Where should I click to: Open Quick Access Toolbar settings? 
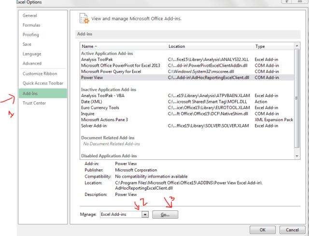43,83
